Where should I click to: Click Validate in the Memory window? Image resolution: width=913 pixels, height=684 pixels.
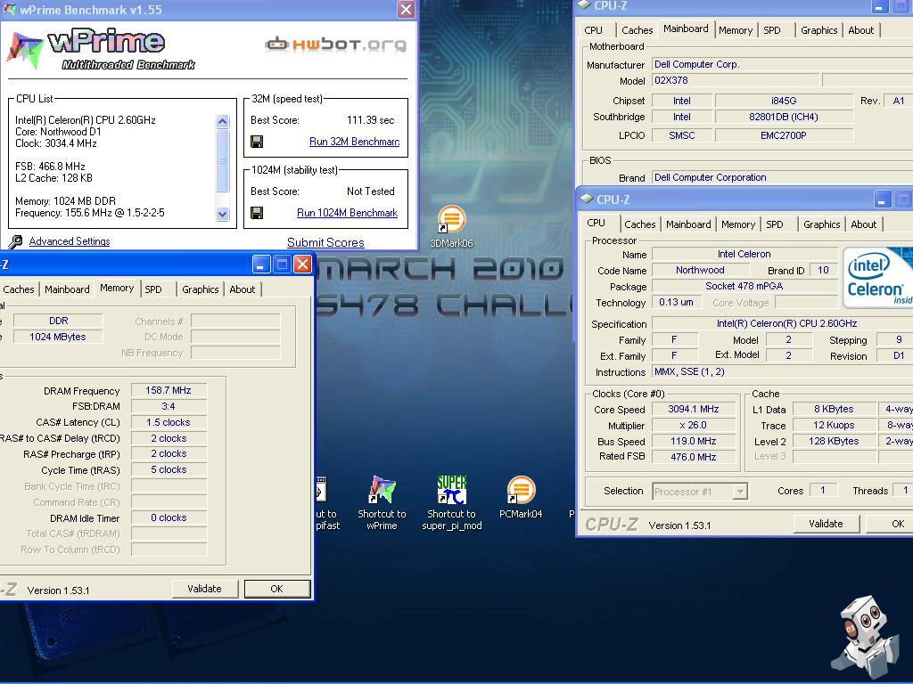[x=204, y=589]
